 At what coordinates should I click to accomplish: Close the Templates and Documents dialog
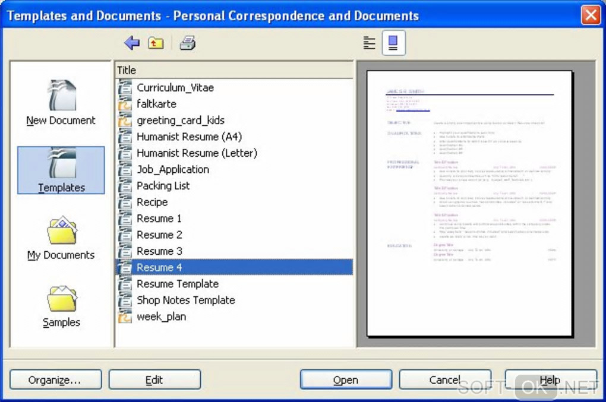[591, 15]
